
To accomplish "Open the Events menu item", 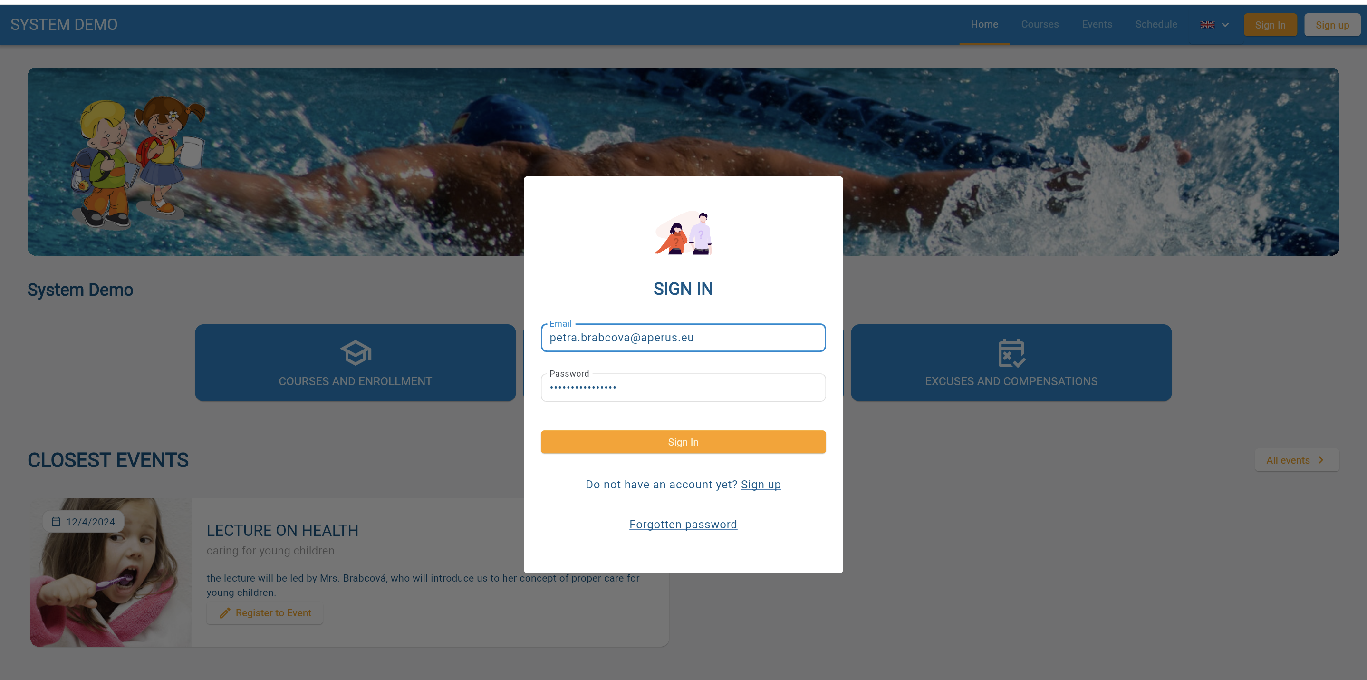I will coord(1097,24).
